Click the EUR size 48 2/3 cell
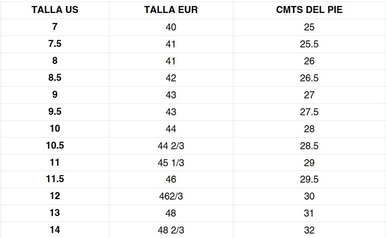The width and height of the screenshot is (386, 238). (171, 230)
